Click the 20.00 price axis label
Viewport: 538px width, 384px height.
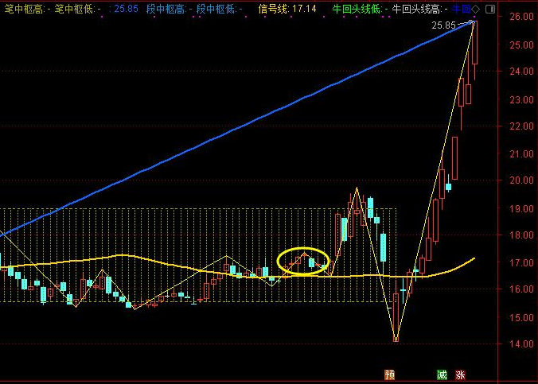click(x=521, y=180)
